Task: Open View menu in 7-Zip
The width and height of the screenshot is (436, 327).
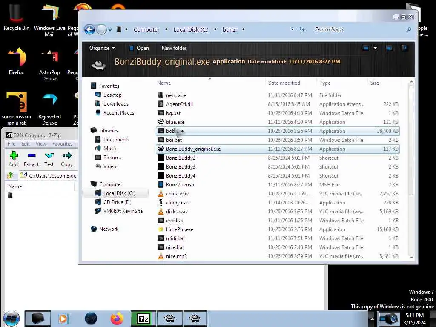Action: [41, 144]
